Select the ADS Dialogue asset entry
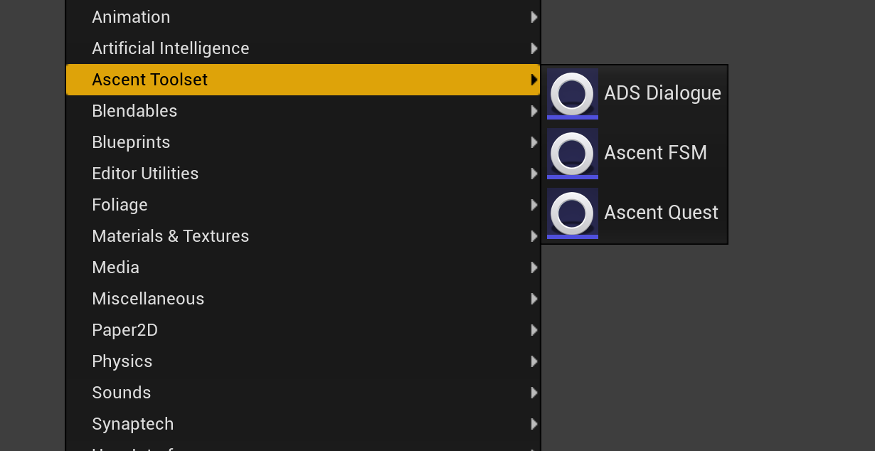 tap(662, 93)
